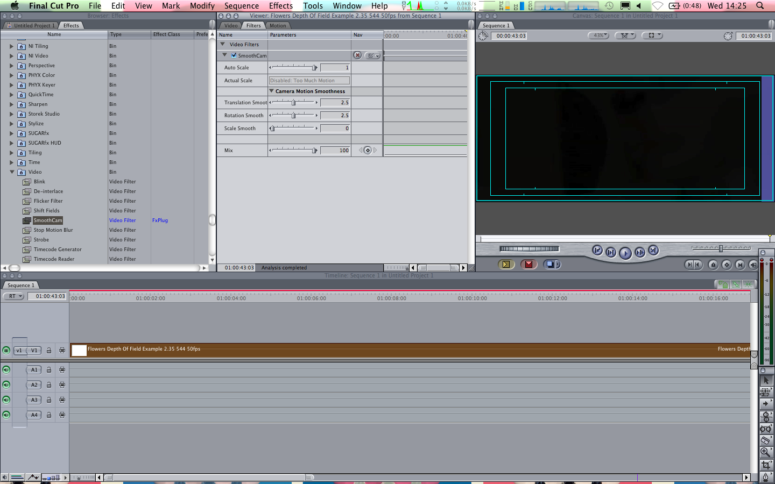The width and height of the screenshot is (775, 484).
Task: Click the Mix keyframe diamond button
Action: 368,151
